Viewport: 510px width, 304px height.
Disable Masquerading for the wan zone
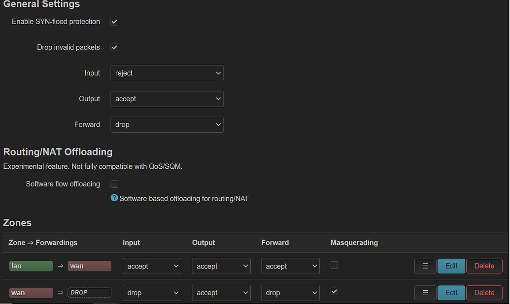tap(334, 291)
